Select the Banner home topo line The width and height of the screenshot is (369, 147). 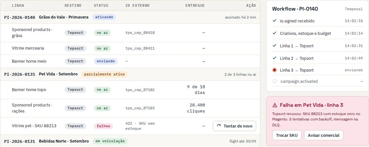coord(130,90)
